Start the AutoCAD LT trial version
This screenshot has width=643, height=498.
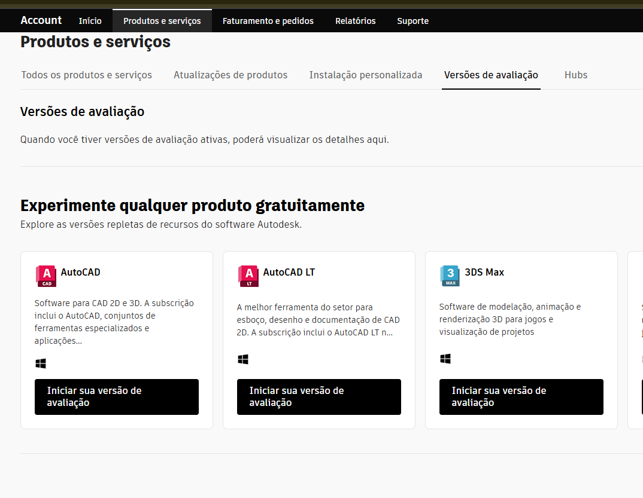(319, 397)
